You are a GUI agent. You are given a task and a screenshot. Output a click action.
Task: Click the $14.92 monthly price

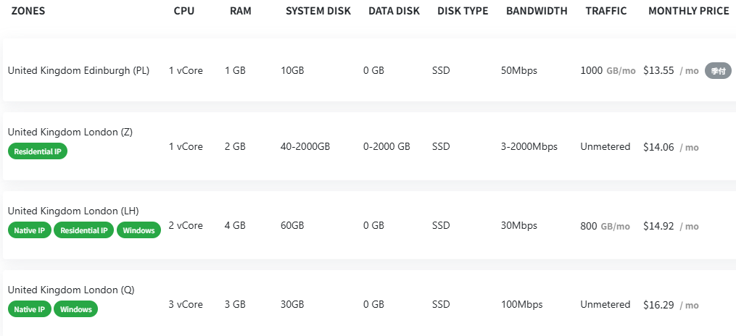point(658,226)
